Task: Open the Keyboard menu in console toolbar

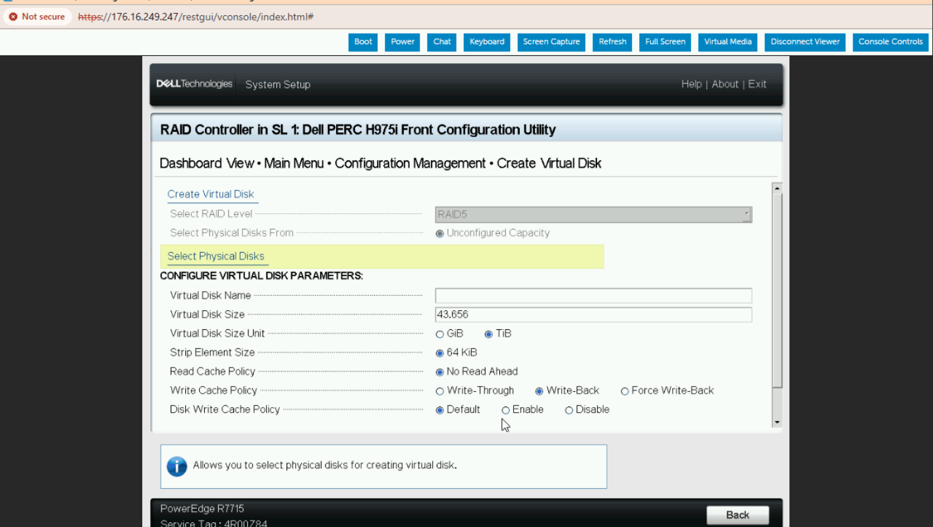Action: pos(486,42)
